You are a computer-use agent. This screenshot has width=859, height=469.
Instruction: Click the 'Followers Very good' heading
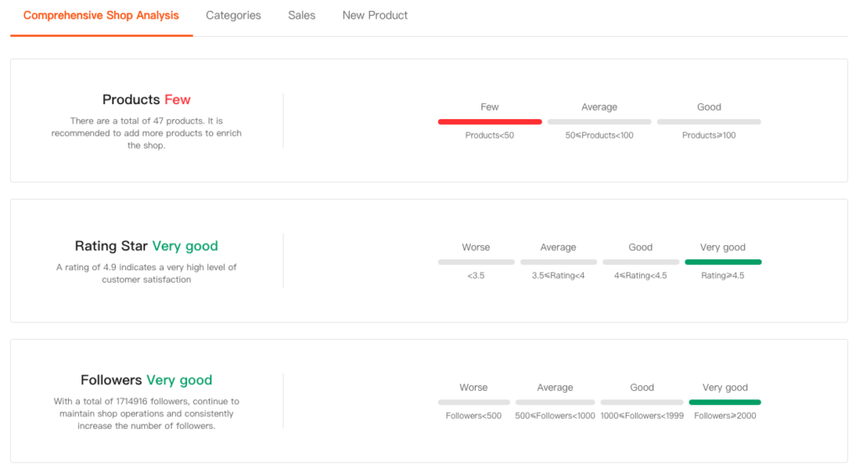point(146,380)
